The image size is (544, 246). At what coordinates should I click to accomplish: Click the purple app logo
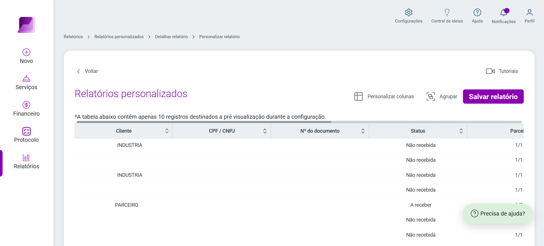[x=27, y=25]
